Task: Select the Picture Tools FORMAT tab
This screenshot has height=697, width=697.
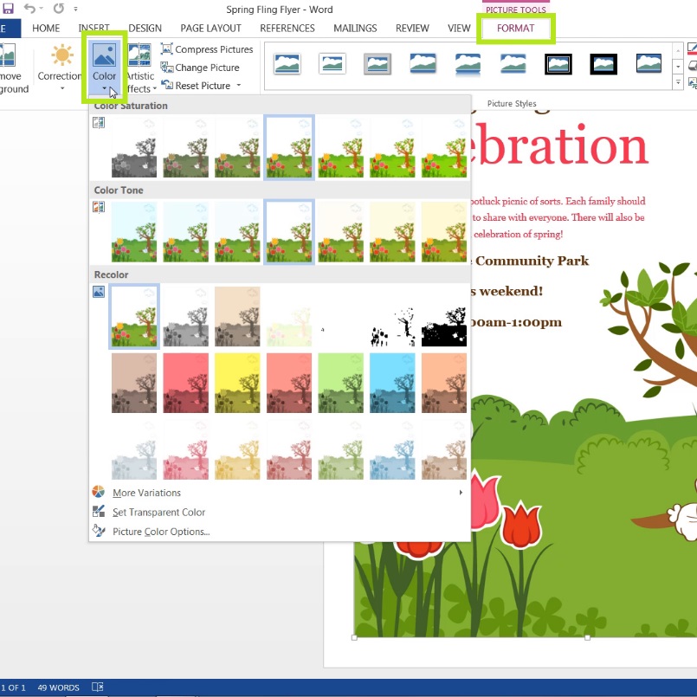Action: click(516, 29)
